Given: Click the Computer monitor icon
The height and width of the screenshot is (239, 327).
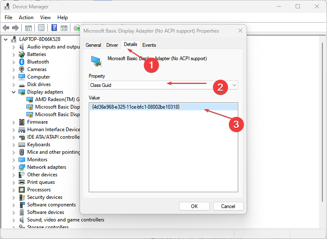Looking at the screenshot, I should (22, 77).
